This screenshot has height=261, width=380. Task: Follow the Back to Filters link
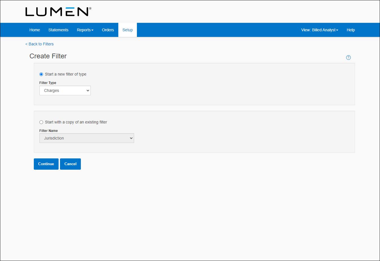[39, 44]
